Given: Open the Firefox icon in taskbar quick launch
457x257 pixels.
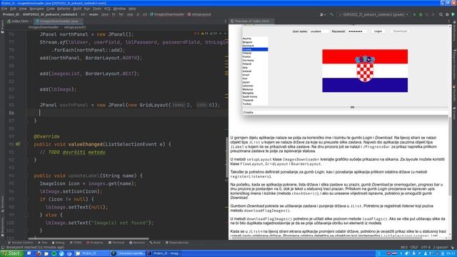Looking at the screenshot, I should point(39,253).
